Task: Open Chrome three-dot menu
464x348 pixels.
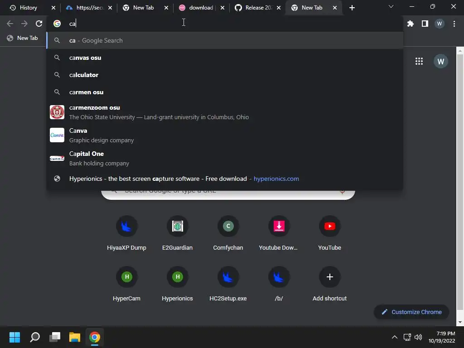Action: (454, 24)
